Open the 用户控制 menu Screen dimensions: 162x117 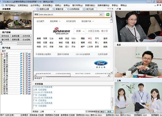[x=10, y=5]
